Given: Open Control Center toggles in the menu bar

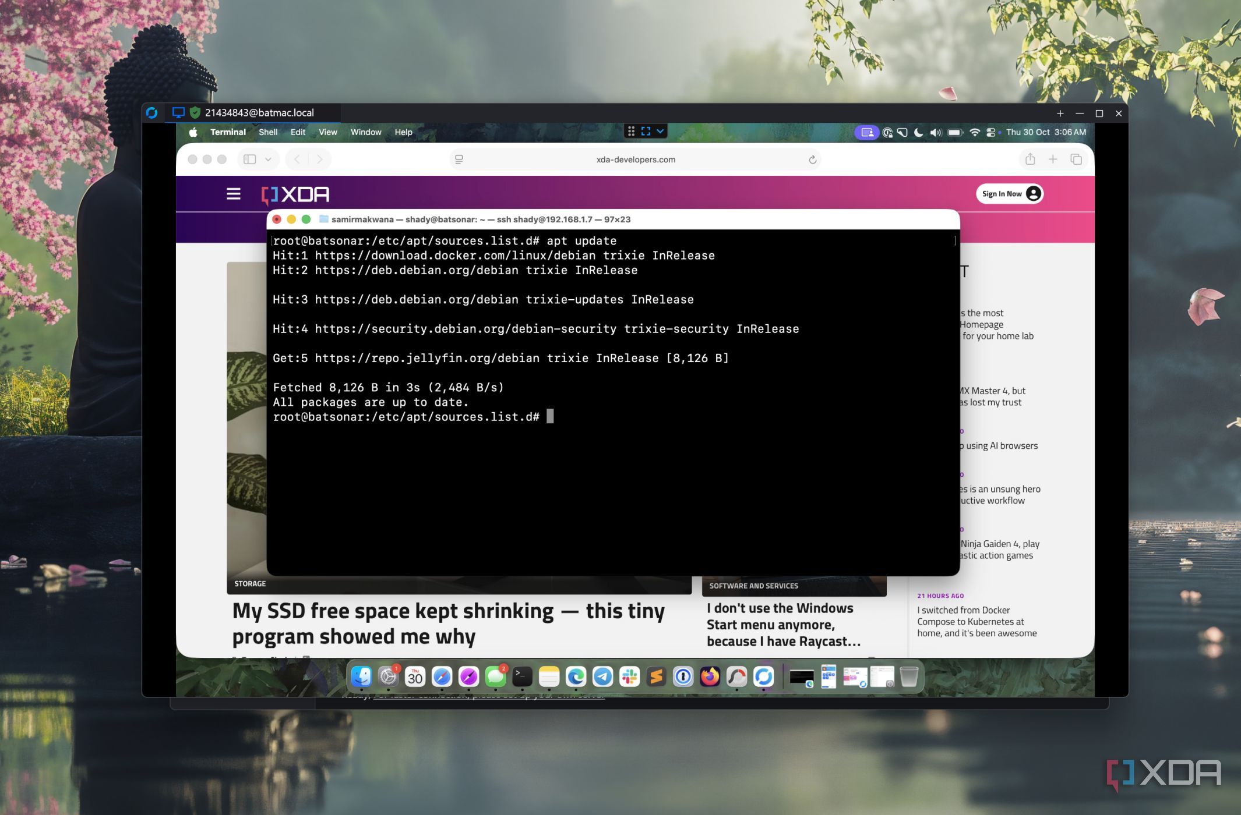Looking at the screenshot, I should pos(990,132).
